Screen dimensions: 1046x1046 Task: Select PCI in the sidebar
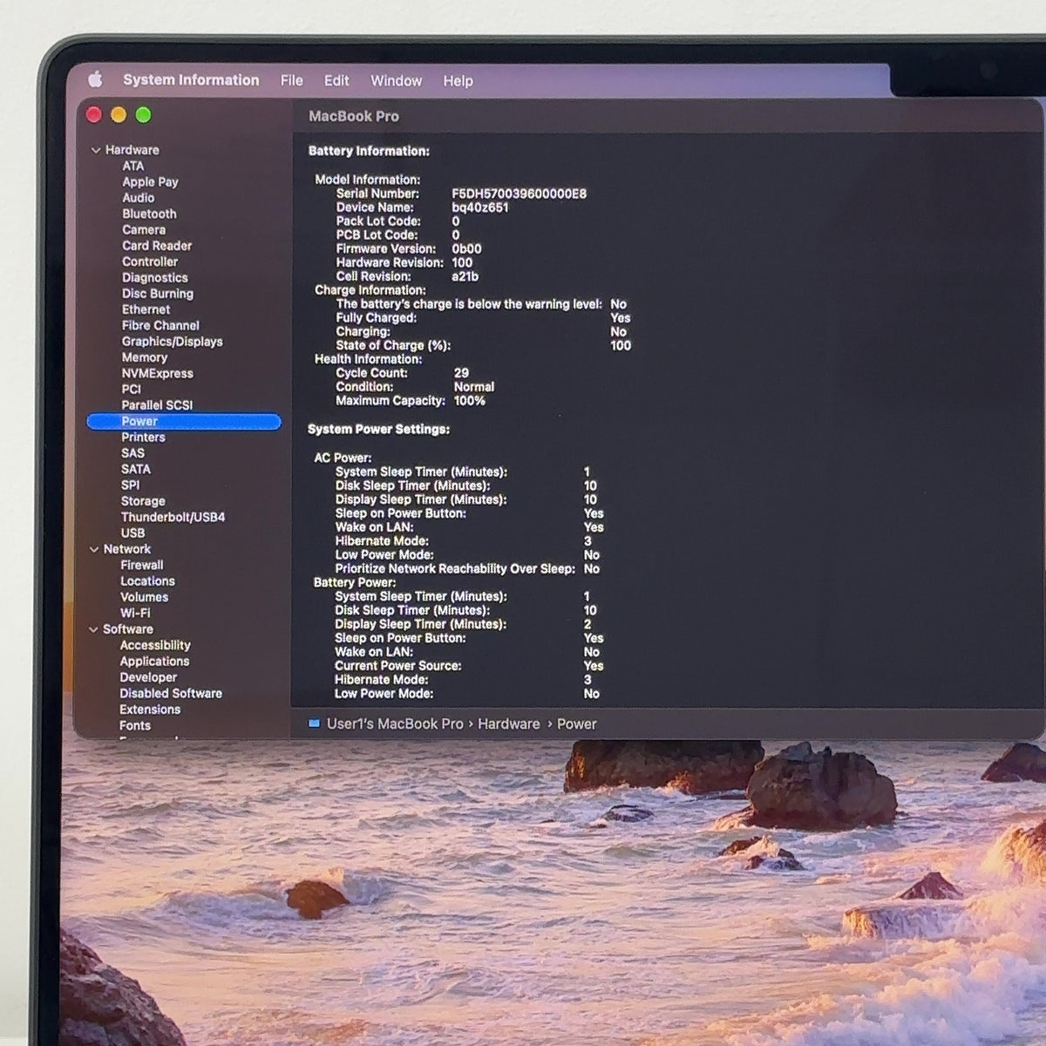pyautogui.click(x=132, y=389)
